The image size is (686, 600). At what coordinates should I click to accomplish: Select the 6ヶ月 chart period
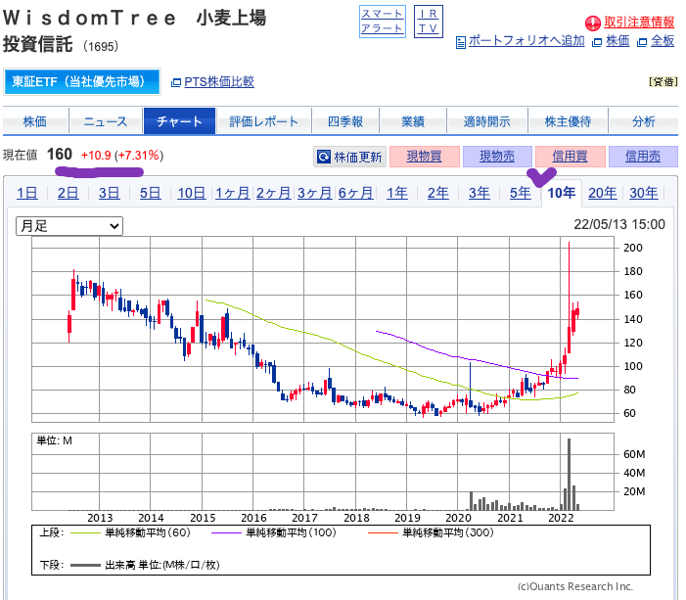pyautogui.click(x=355, y=193)
